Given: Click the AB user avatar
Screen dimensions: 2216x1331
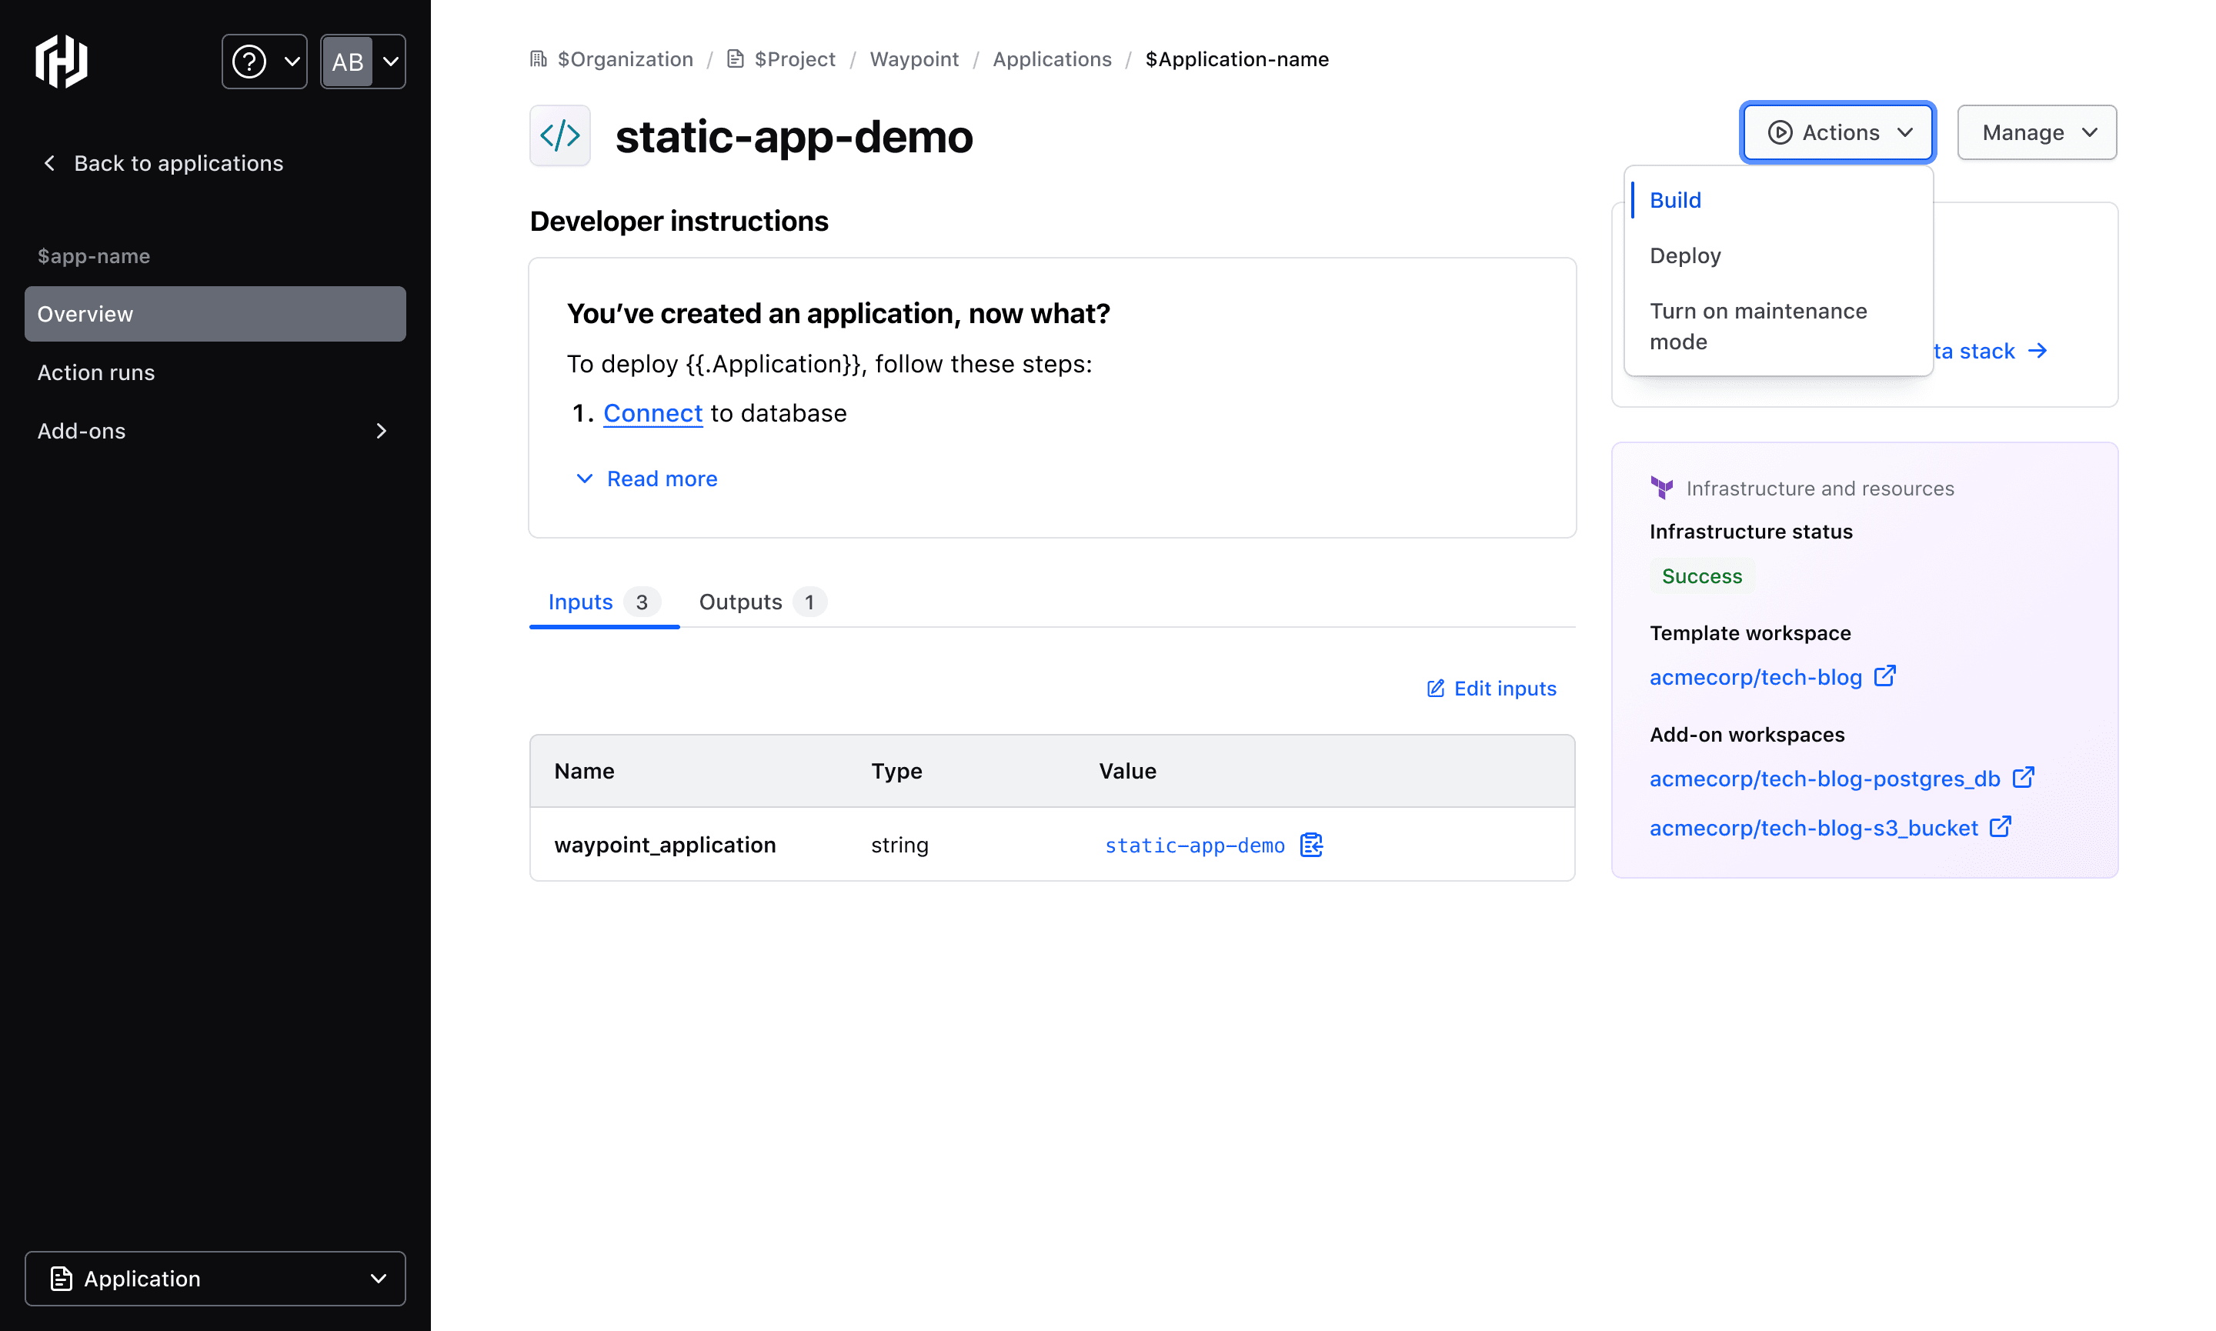Looking at the screenshot, I should point(348,61).
